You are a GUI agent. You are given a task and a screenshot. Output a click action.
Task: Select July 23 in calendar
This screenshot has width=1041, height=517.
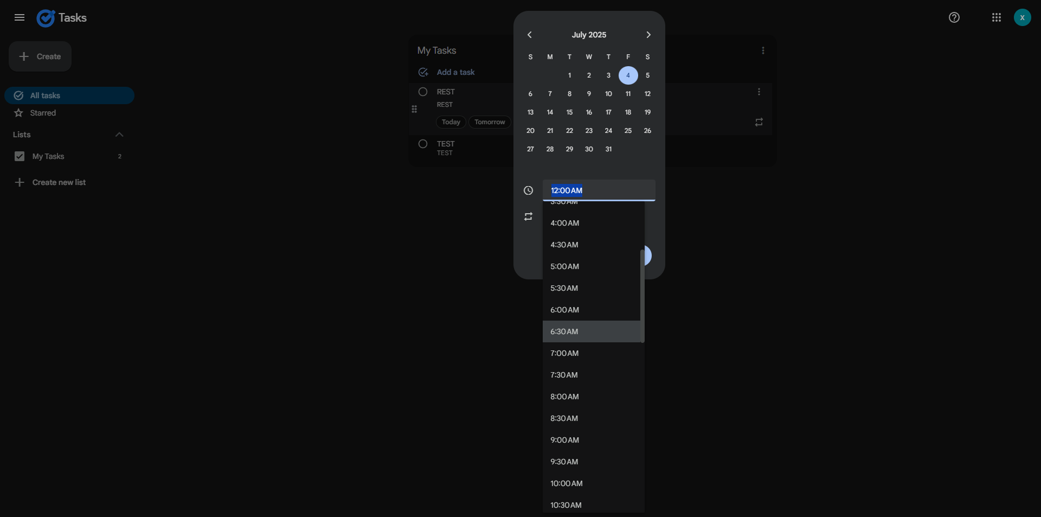[x=589, y=131]
